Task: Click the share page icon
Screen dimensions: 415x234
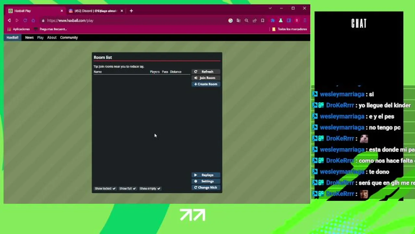Action: pos(255,20)
